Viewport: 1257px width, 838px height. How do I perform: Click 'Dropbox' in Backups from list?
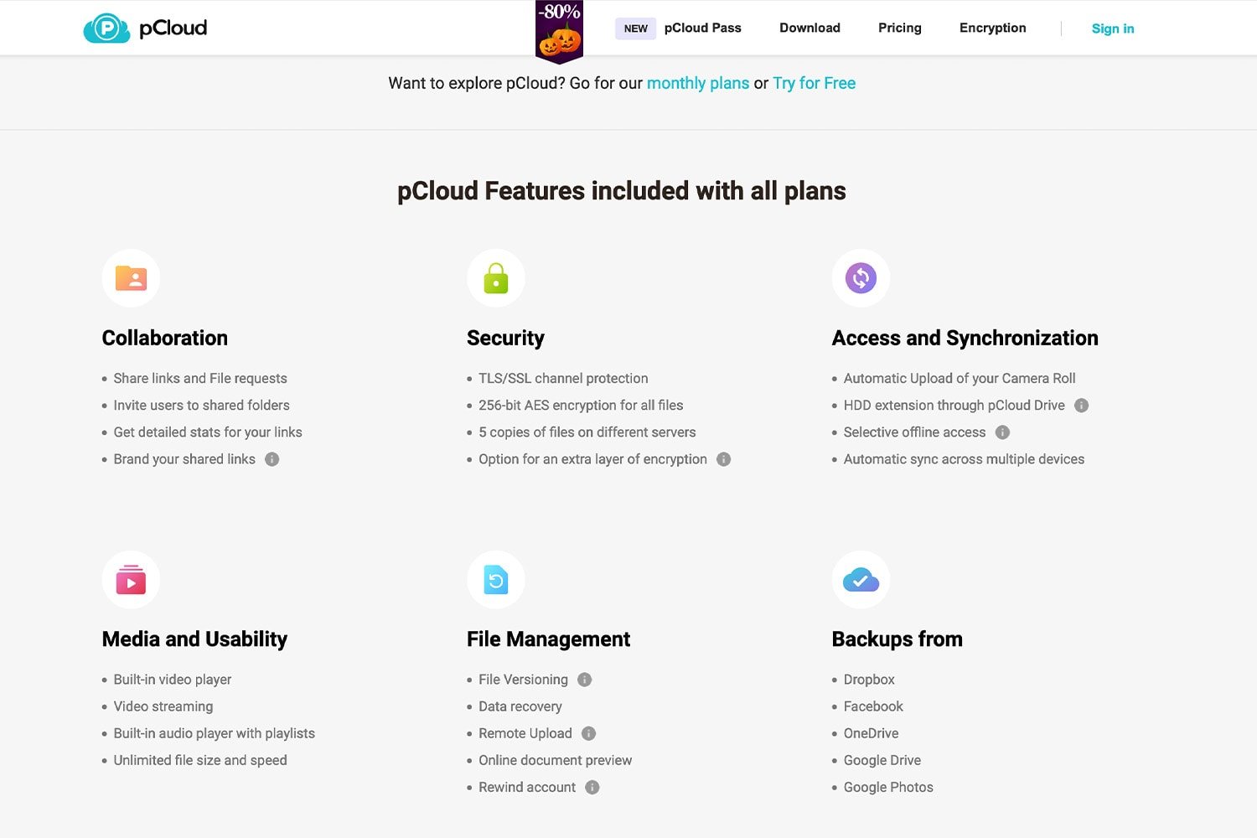pos(869,680)
